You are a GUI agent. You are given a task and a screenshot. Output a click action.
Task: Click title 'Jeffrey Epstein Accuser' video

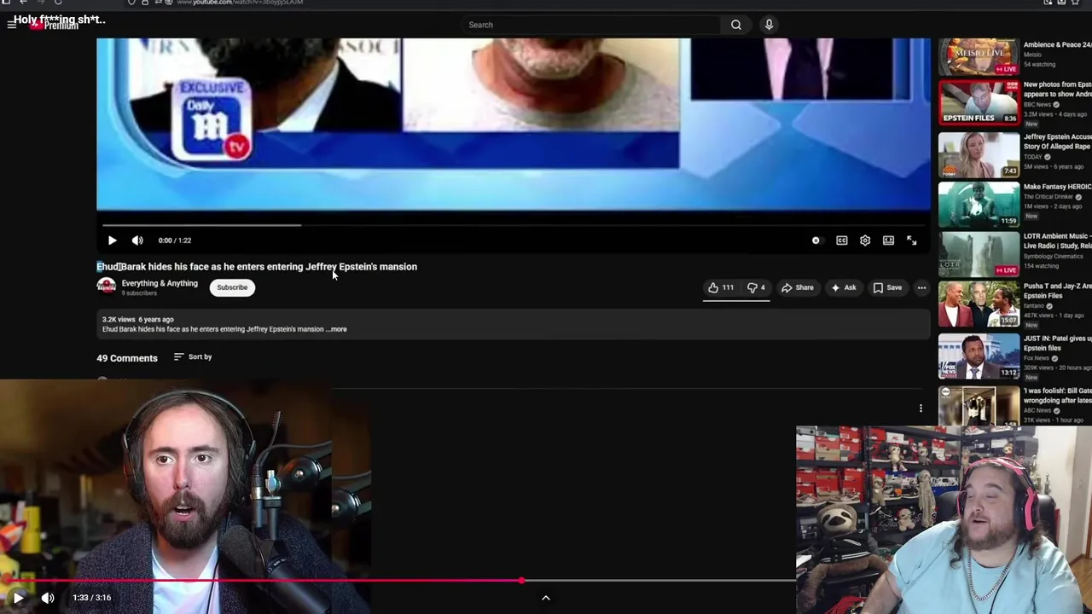coord(1057,142)
